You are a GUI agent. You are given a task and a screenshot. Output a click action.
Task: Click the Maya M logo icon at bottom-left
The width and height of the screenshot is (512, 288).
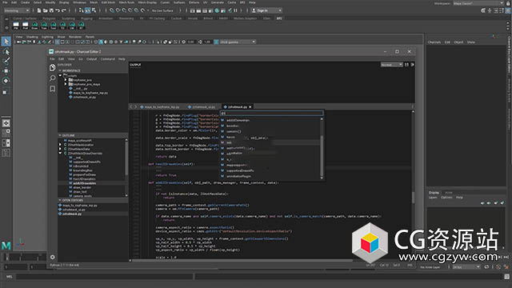[6, 246]
